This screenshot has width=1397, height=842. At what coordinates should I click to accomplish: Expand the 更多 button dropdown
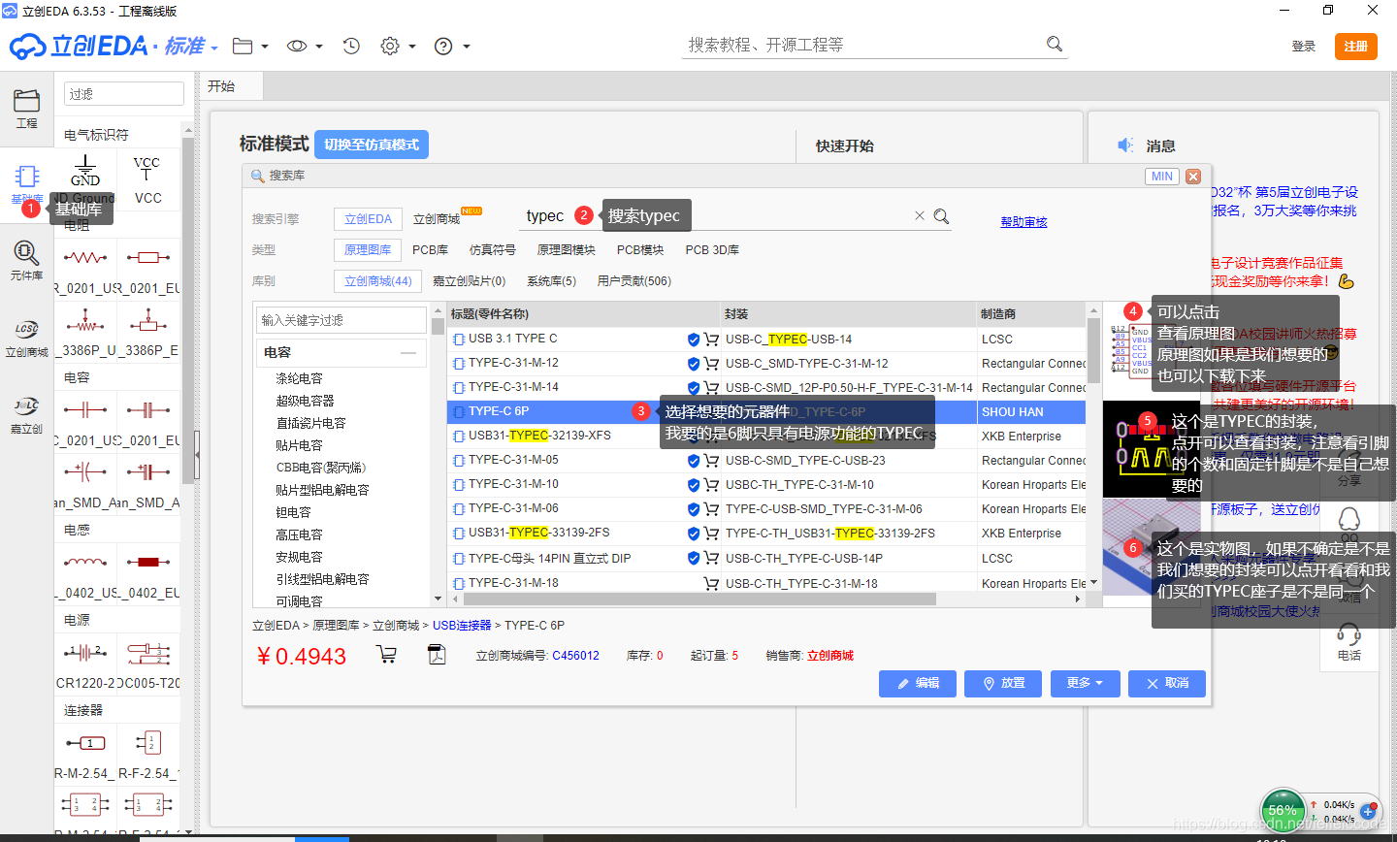pos(1085,683)
